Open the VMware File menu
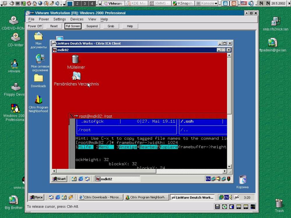291x218 pixels. tap(31, 19)
